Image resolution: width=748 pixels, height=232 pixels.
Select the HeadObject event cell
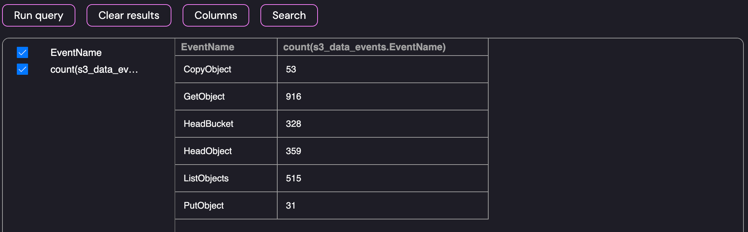pyautogui.click(x=208, y=151)
